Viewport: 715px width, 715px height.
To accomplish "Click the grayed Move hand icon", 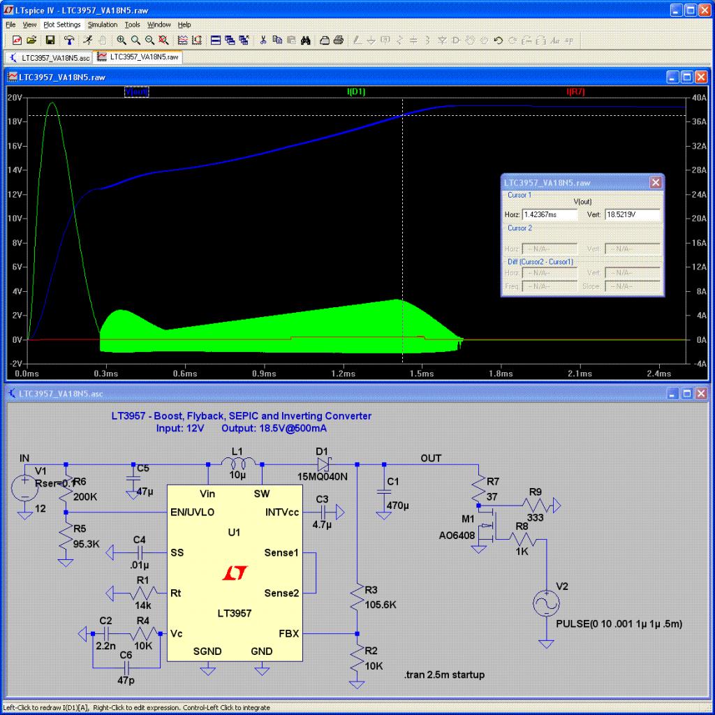I will [470, 40].
